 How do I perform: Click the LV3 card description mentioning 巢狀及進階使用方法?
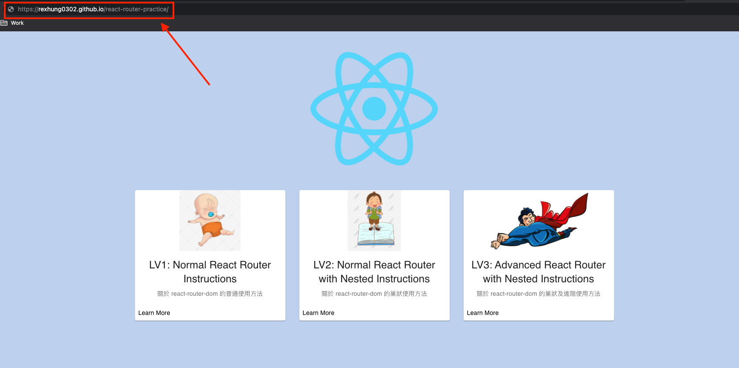click(539, 294)
